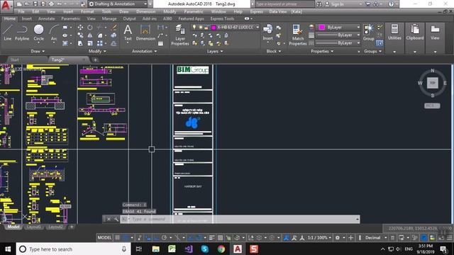Screen dimensions: 454x255
Task: Open the Insert block tool
Action: point(267,32)
